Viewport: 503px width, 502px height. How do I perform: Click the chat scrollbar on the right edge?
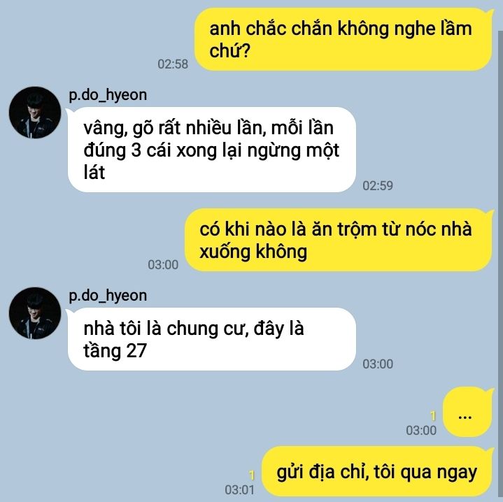point(500,266)
